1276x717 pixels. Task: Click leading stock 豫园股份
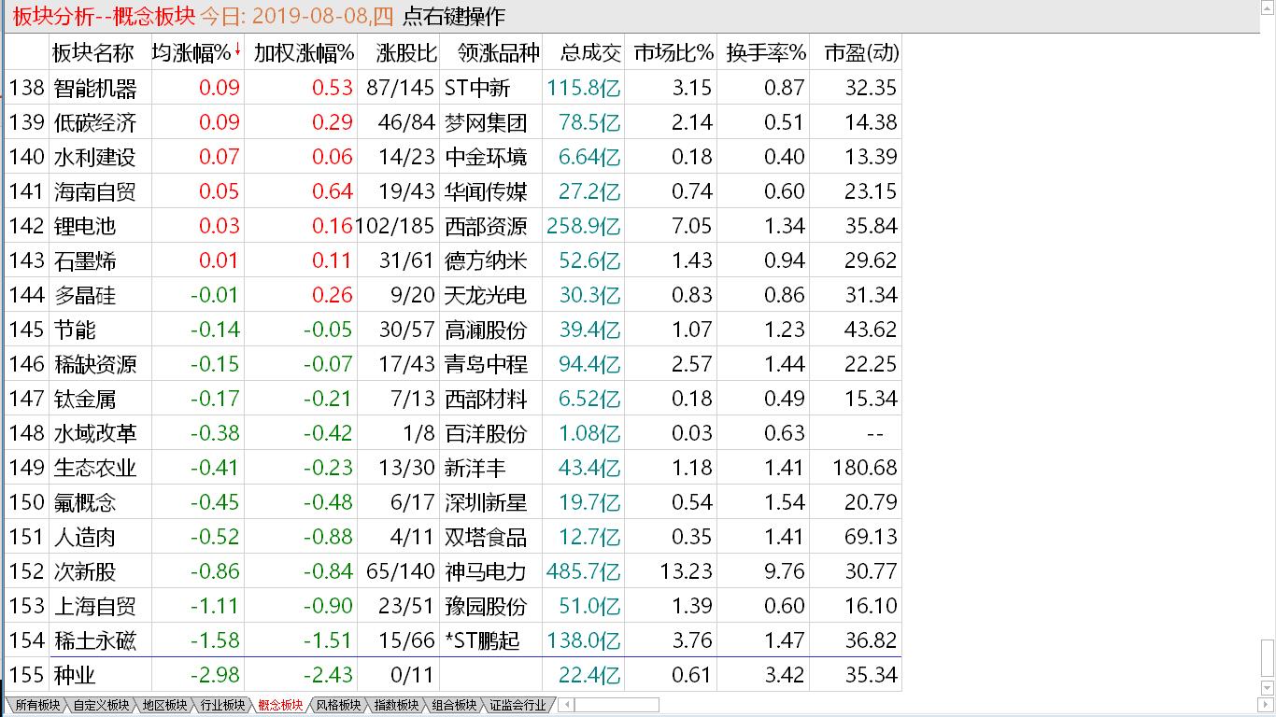[486, 606]
